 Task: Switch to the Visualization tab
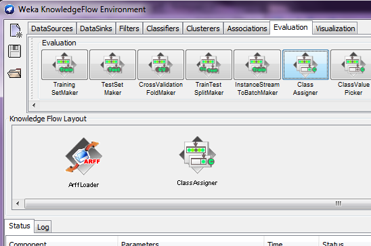coord(335,28)
